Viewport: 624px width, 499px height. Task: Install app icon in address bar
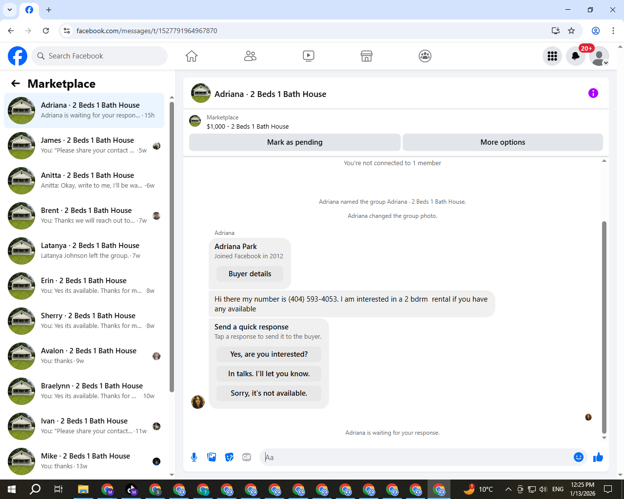(x=556, y=31)
